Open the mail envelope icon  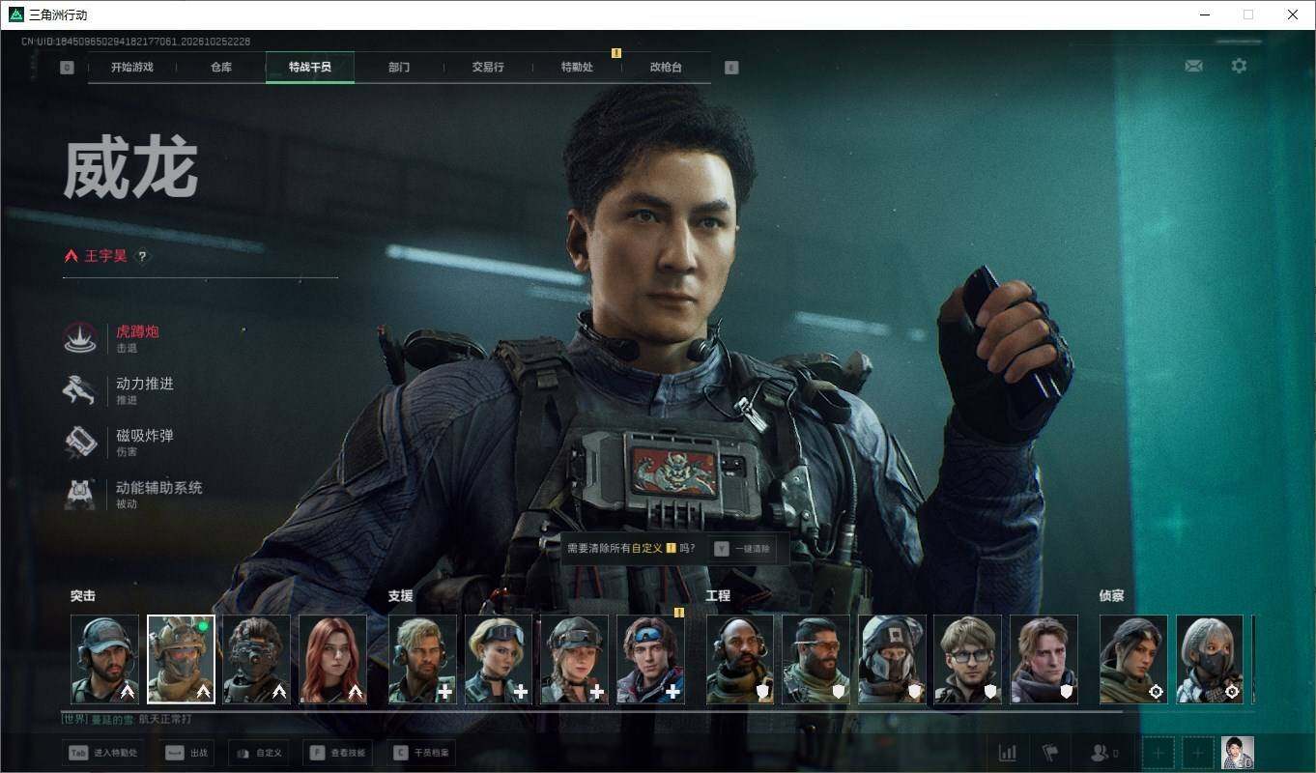pos(1194,66)
